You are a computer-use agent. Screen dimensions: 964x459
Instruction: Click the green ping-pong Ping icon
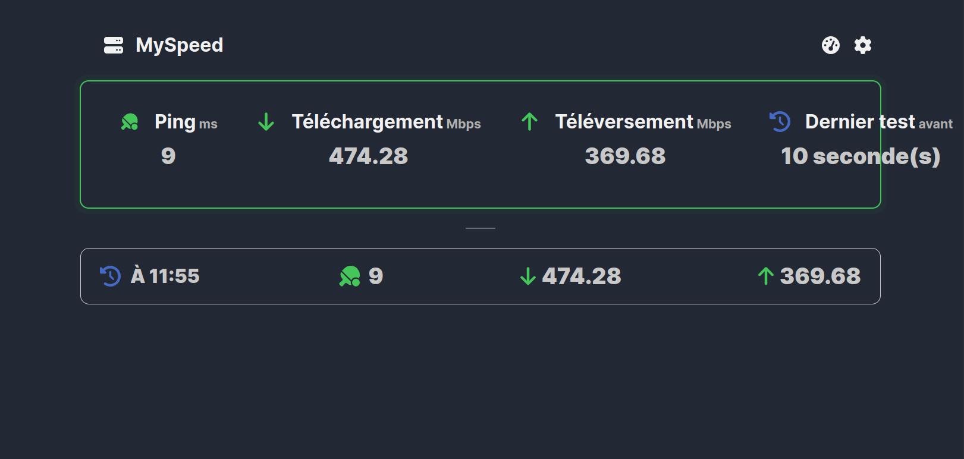pos(130,122)
